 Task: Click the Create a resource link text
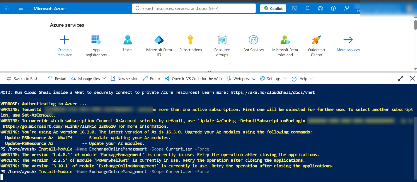point(65,52)
